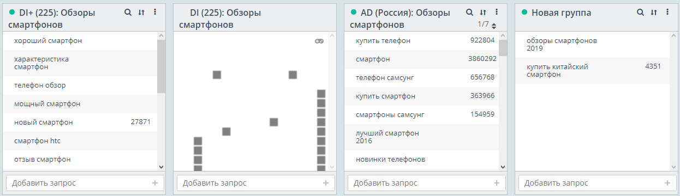The width and height of the screenshot is (680, 196).
Task: Click the plus icon to add a query in DI+ group
Action: [x=155, y=183]
